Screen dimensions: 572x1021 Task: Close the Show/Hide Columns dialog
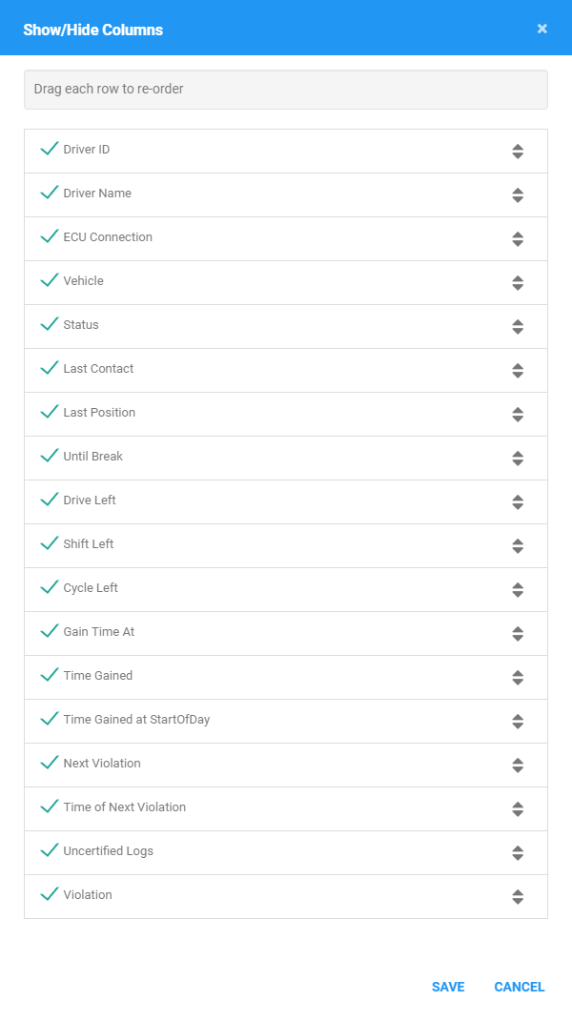coord(542,29)
